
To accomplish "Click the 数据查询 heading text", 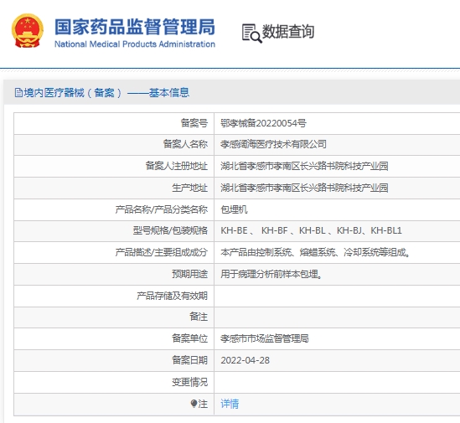I will click(287, 32).
